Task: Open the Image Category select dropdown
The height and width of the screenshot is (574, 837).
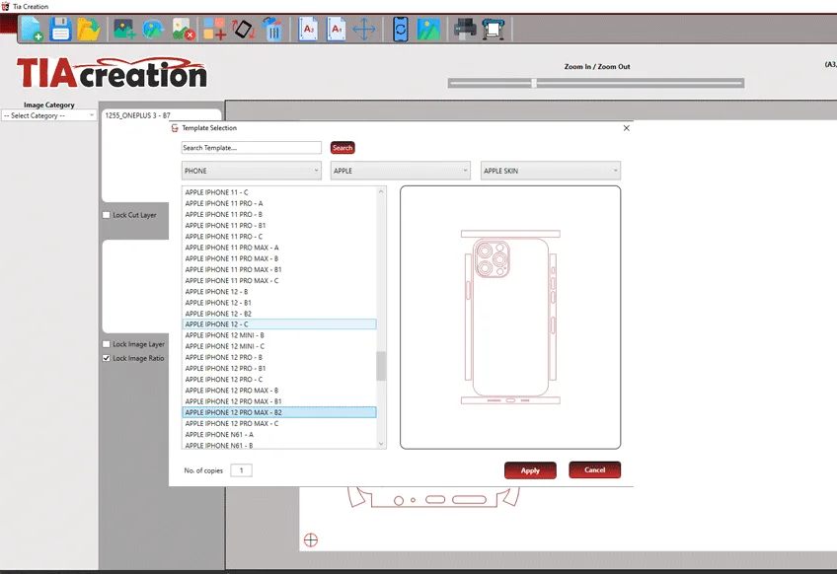Action: coord(48,115)
